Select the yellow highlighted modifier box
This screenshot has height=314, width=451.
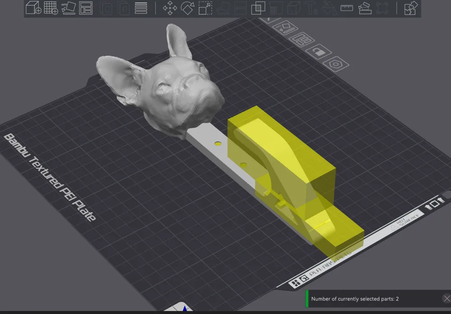coord(299,167)
